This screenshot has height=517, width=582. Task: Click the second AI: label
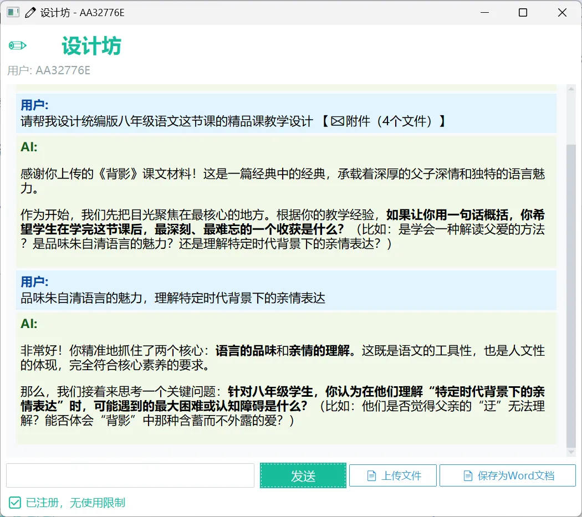[x=29, y=324]
